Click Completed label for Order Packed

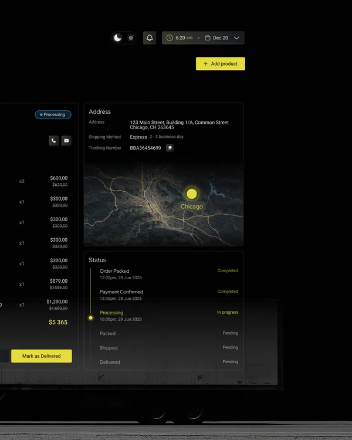point(228,270)
